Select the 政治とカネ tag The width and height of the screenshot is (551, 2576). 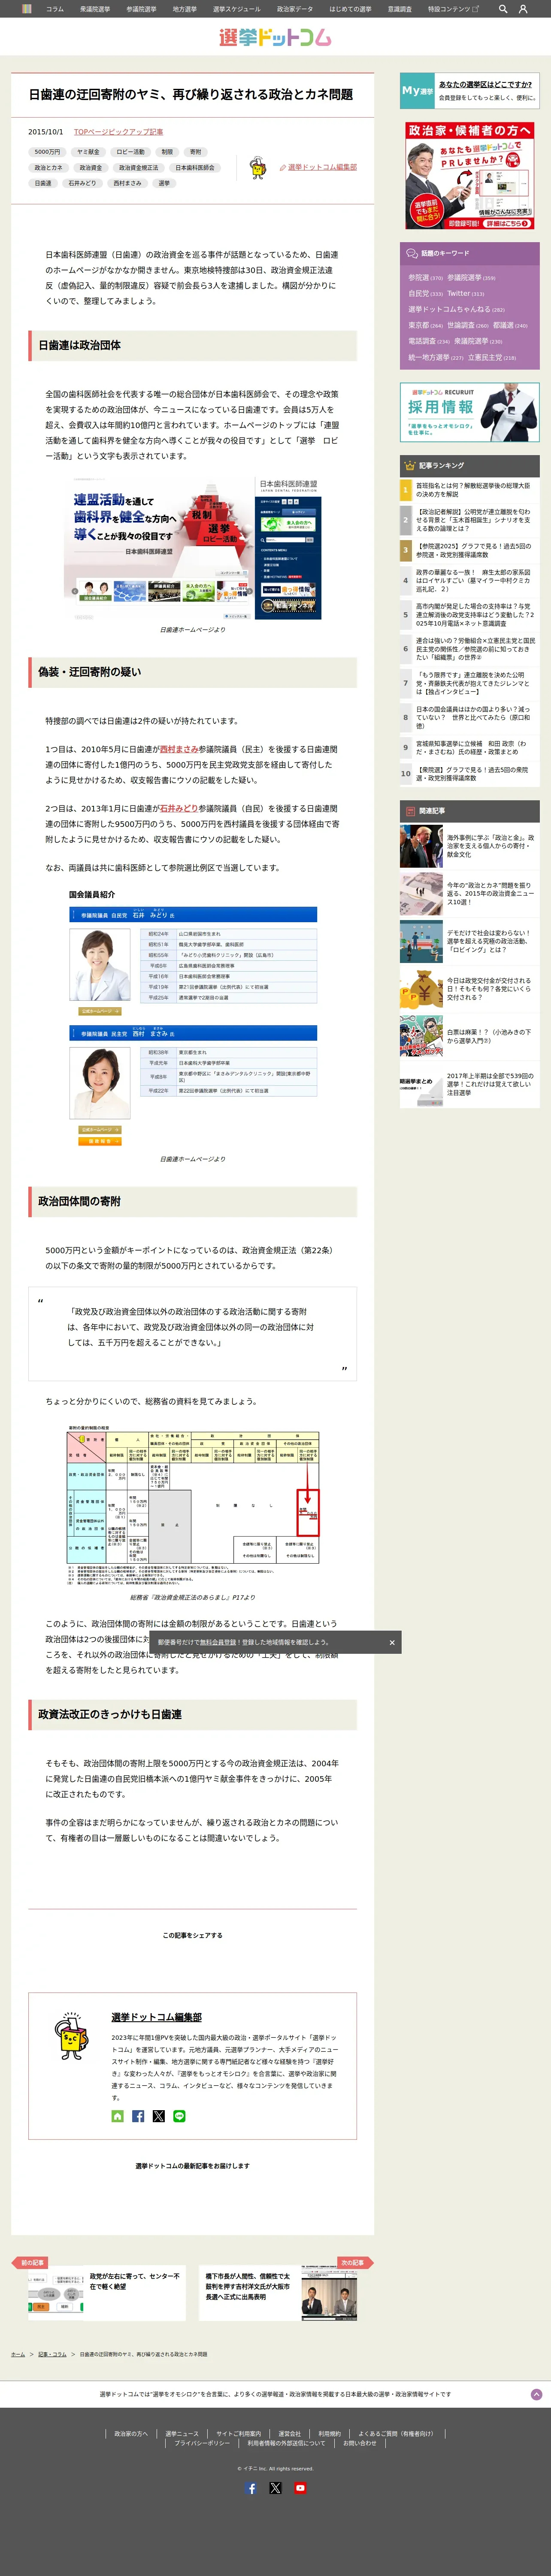click(48, 168)
